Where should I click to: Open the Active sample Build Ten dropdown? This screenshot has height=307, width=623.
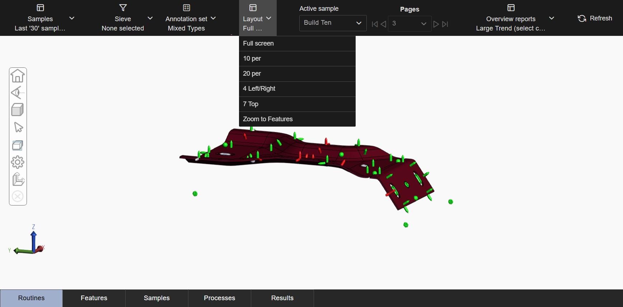[x=333, y=23]
